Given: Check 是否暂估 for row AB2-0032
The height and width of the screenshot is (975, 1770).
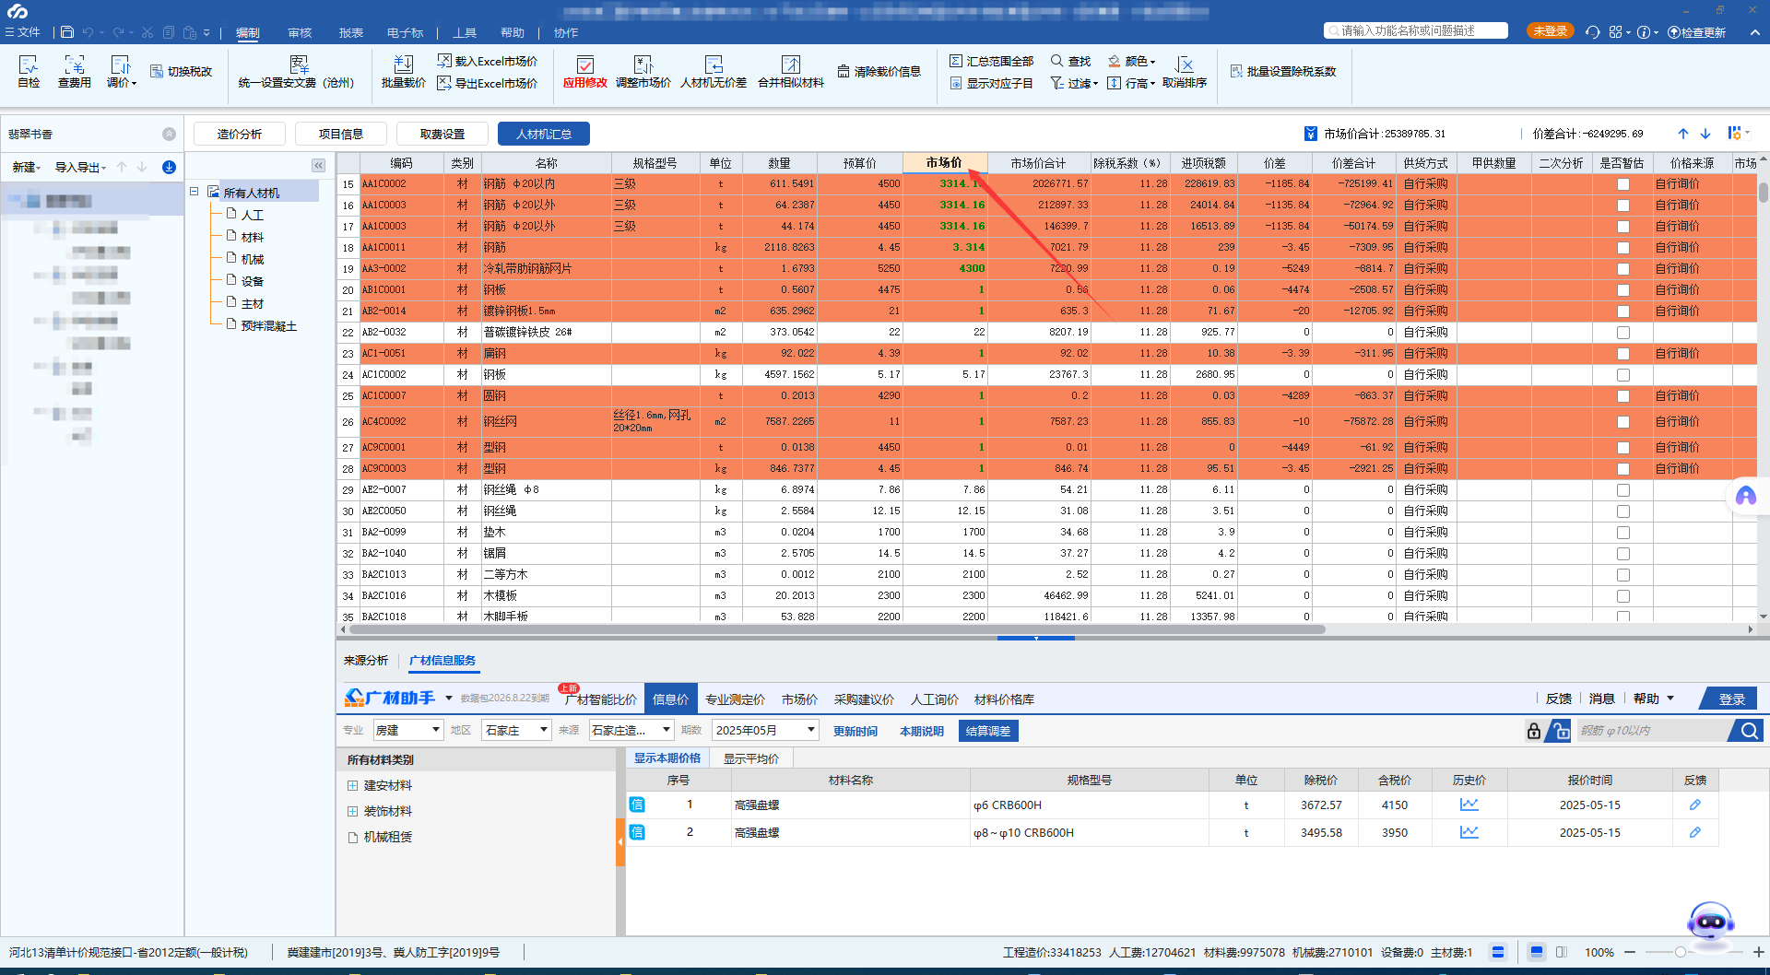Looking at the screenshot, I should click(x=1623, y=333).
